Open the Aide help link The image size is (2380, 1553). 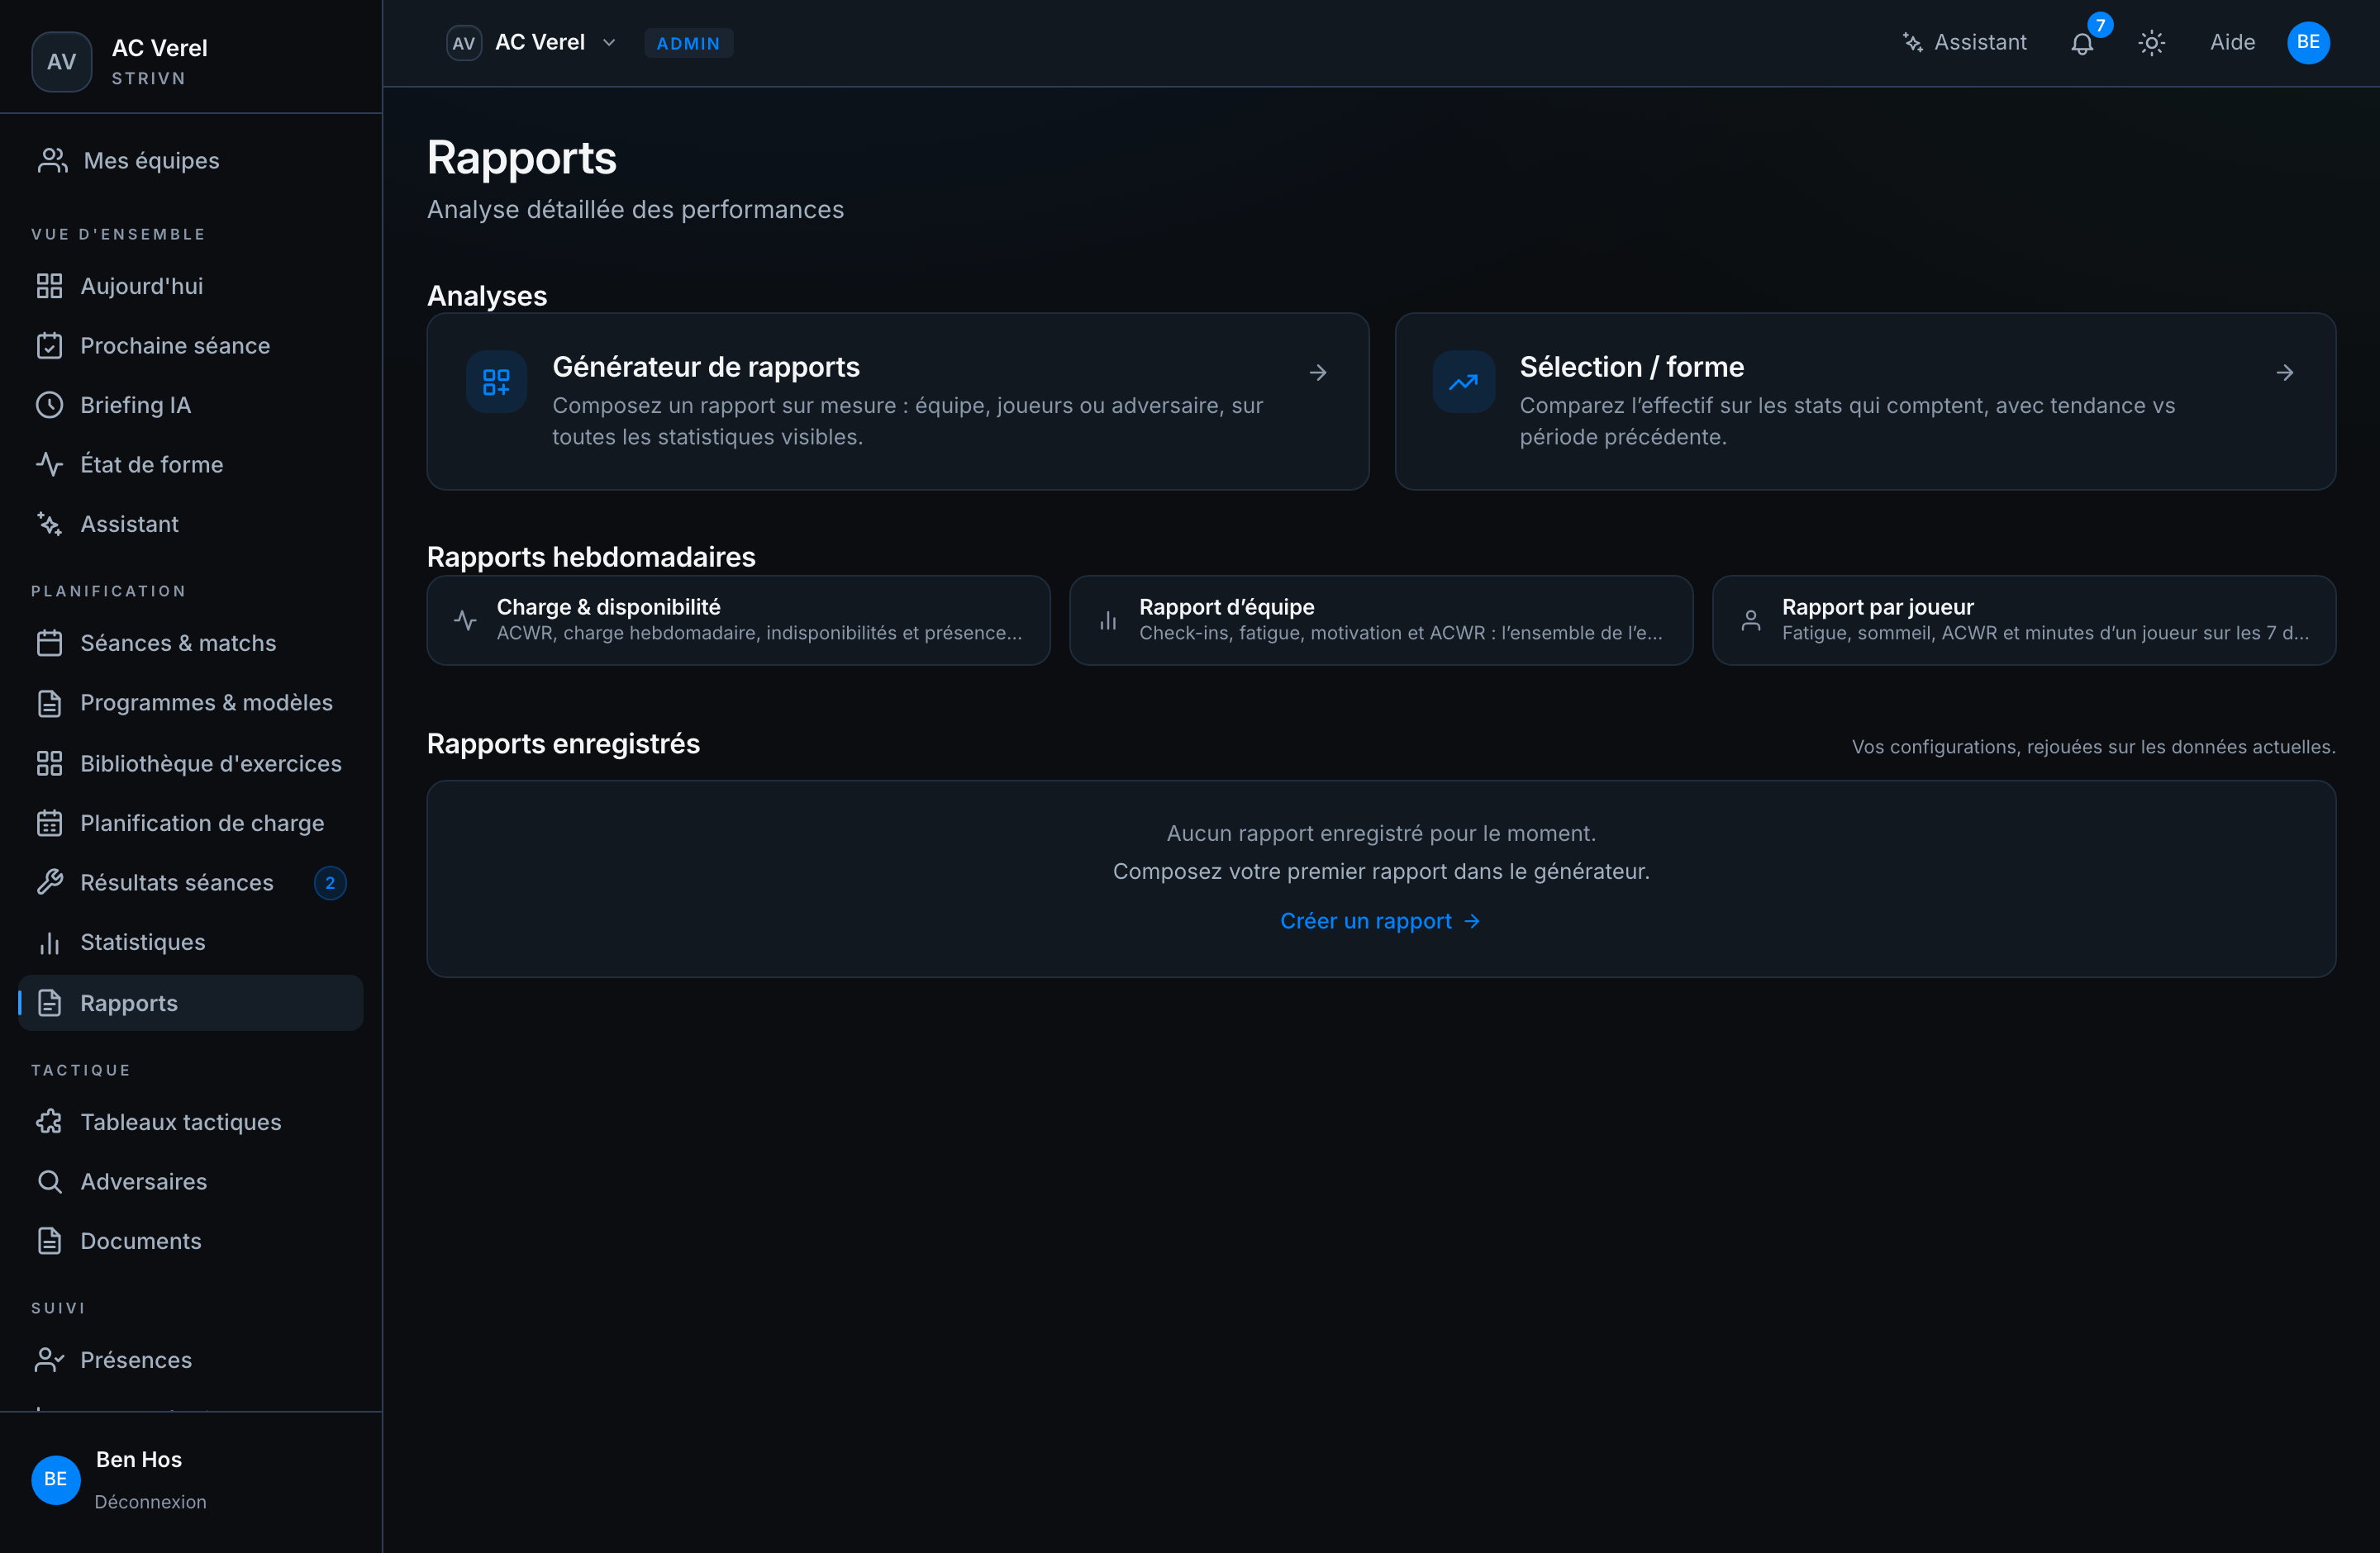2232,43
